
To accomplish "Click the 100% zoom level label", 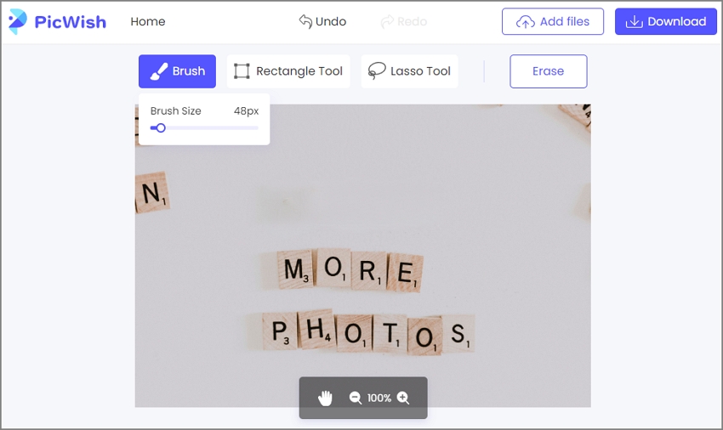I will [379, 398].
